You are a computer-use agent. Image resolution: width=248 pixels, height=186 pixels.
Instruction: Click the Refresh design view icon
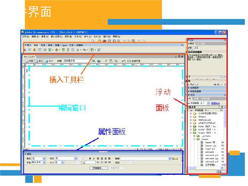(106, 61)
